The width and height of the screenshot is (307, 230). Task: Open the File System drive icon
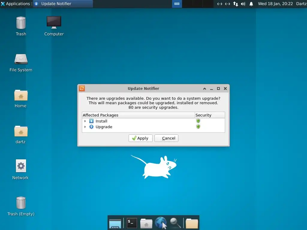click(21, 59)
